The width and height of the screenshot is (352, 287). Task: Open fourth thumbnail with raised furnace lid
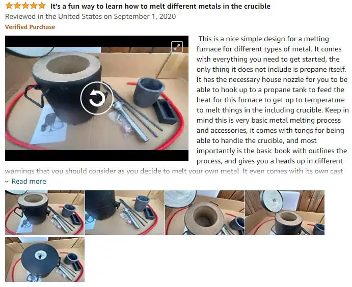tap(285, 213)
